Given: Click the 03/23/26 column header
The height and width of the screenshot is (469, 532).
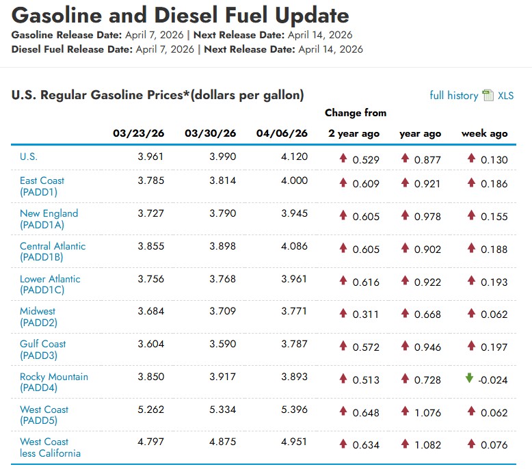Looking at the screenshot, I should [139, 133].
